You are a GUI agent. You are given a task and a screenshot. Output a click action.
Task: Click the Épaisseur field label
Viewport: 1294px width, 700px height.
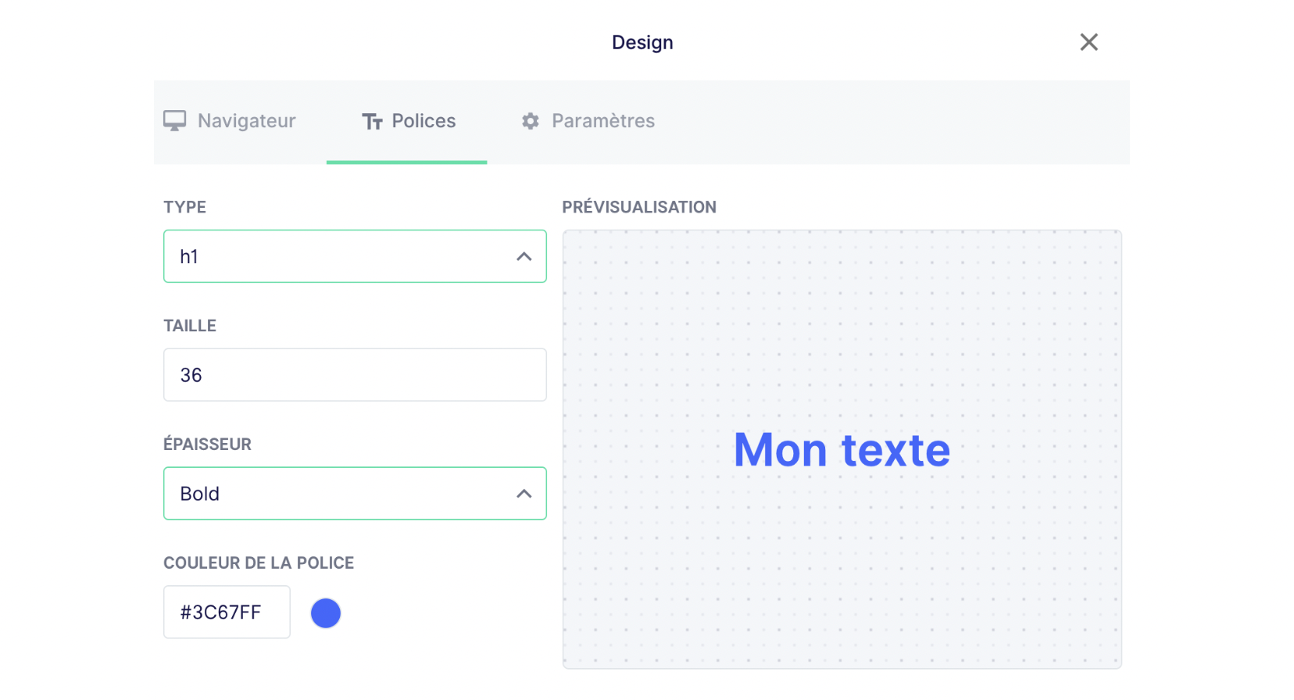tap(207, 444)
